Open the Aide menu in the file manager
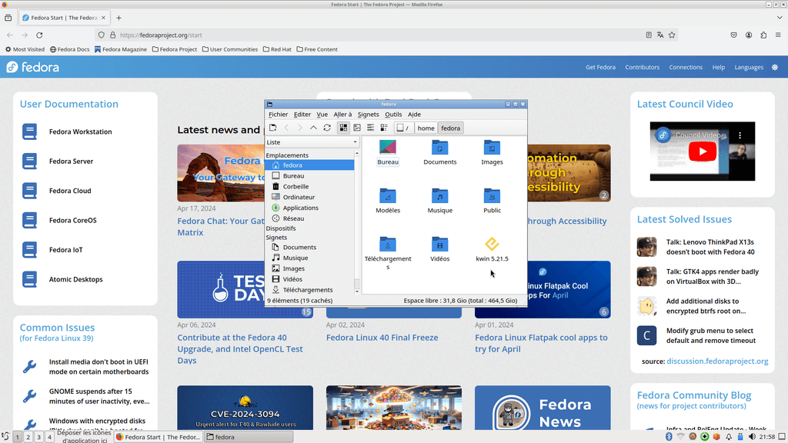Screen dimensions: 788x443 [414, 115]
